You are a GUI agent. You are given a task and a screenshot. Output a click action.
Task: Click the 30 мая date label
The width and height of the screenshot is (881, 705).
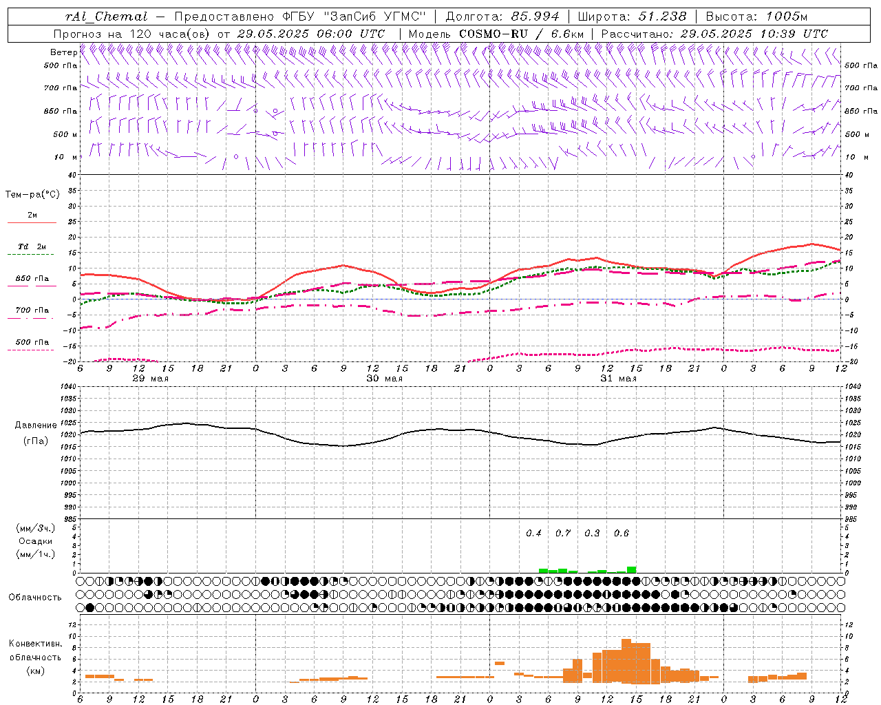[x=384, y=379]
